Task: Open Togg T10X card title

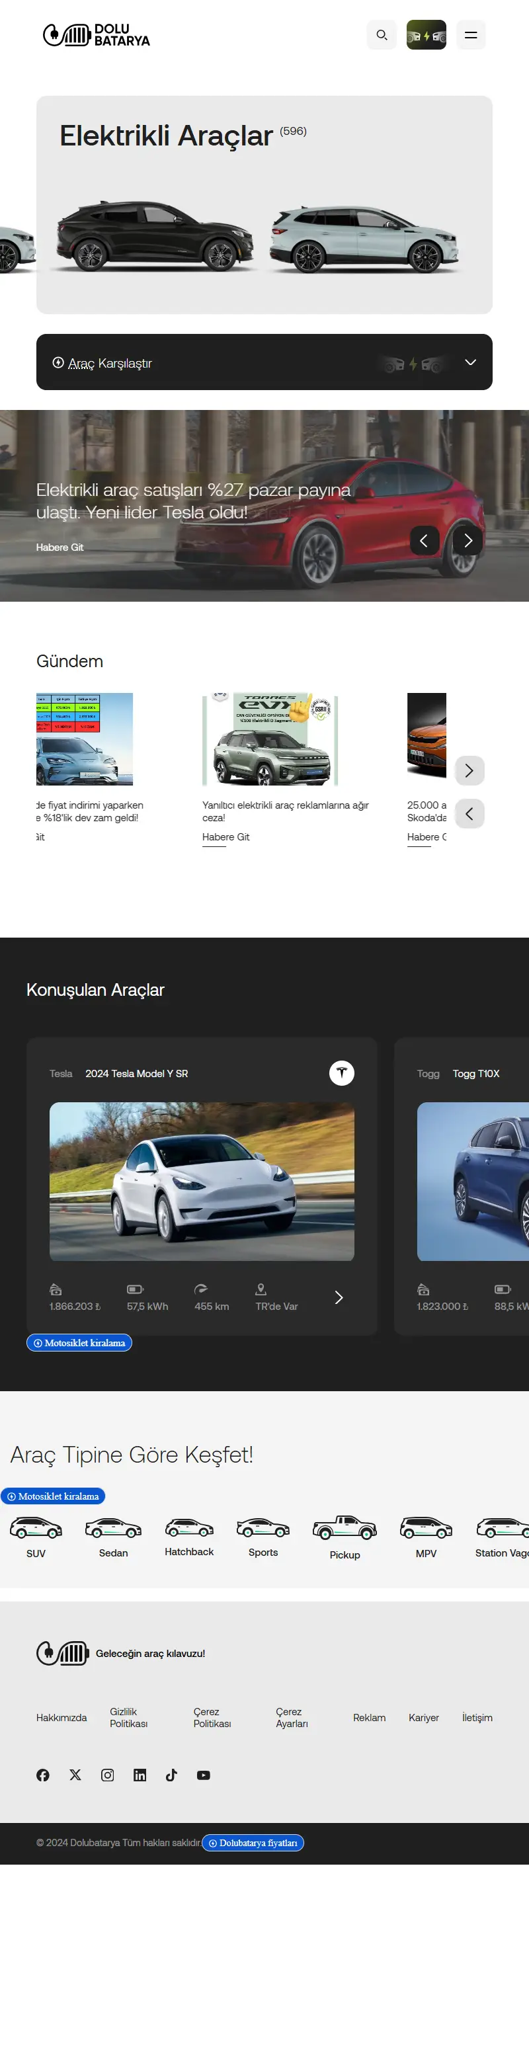Action: pos(476,1074)
